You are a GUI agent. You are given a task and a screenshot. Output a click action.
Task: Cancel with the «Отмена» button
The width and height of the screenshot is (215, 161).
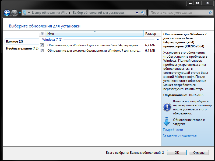pos(199,152)
